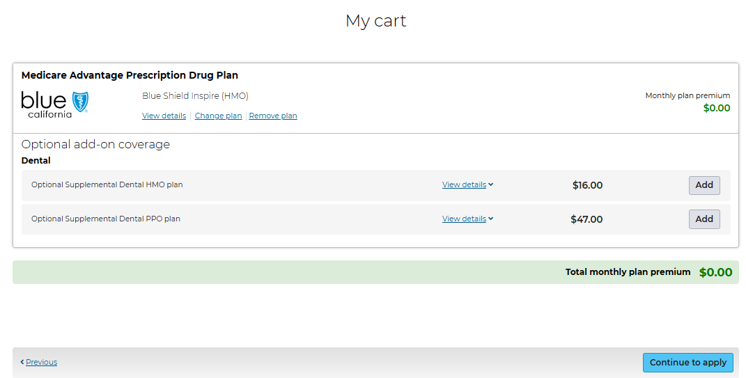Click the Total monthly plan premium amount
This screenshot has height=378, width=746.
(715, 272)
